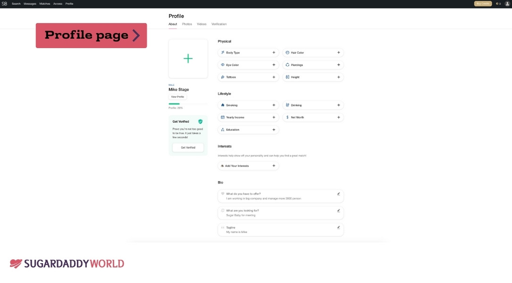The image size is (512, 283).
Task: Click the Eye Color icon
Action: (x=222, y=65)
